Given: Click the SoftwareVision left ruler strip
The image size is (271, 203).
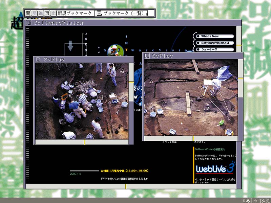Looking at the screenshot, I should click(27, 105).
